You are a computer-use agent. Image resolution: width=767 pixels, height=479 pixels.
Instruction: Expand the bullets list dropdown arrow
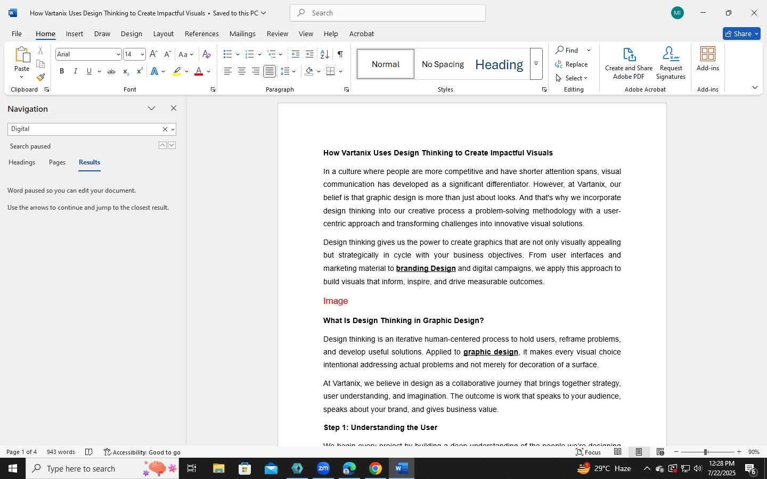[238, 54]
